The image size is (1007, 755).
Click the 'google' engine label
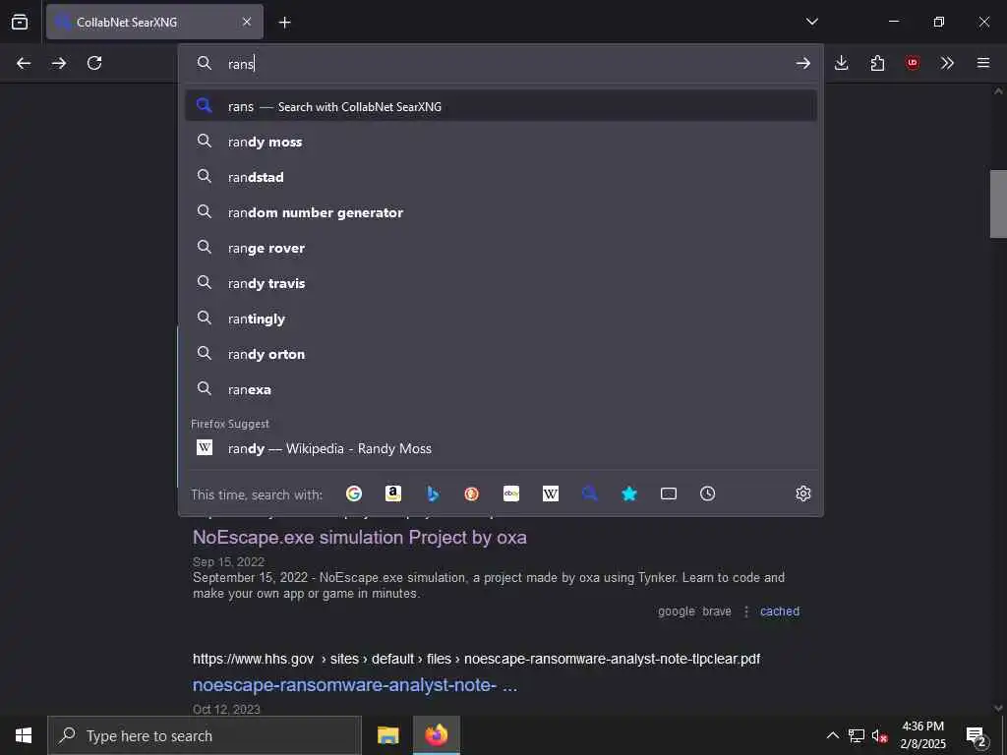click(x=677, y=611)
